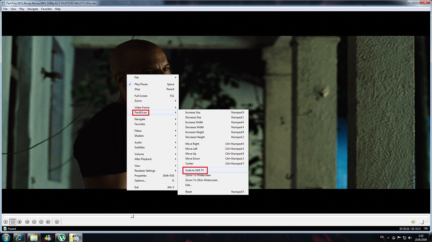Click the Play button in playback toolbar
Screen dimensions: 432x242
point(6,222)
